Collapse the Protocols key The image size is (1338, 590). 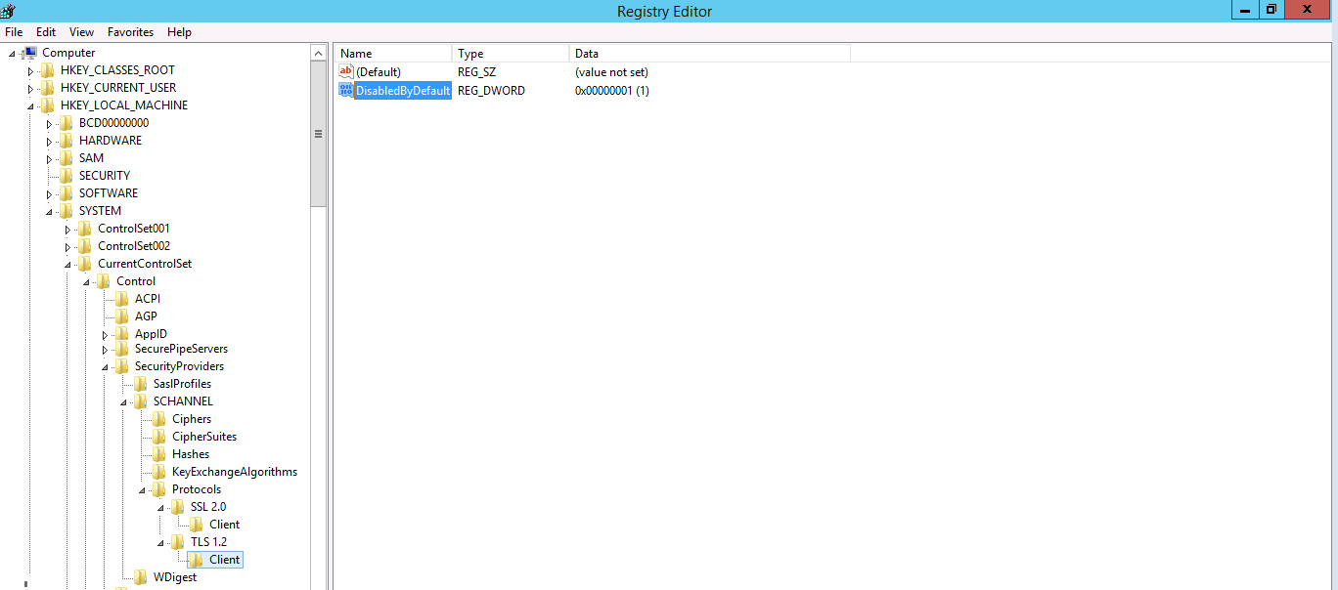click(x=142, y=490)
